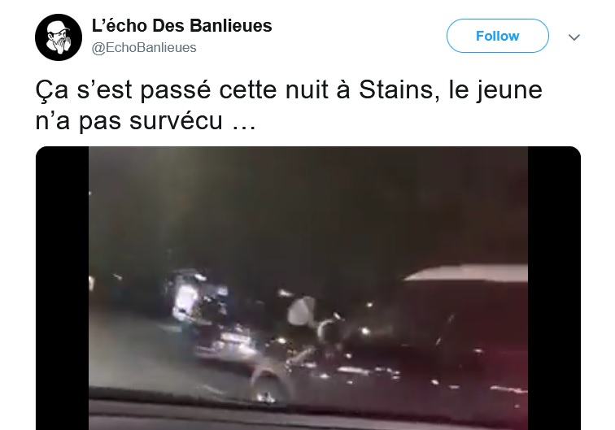
Task: Open the caret menu beside Follow
Action: point(574,37)
